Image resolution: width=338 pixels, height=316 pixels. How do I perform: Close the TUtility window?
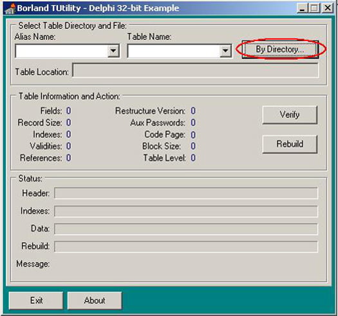[328, 8]
